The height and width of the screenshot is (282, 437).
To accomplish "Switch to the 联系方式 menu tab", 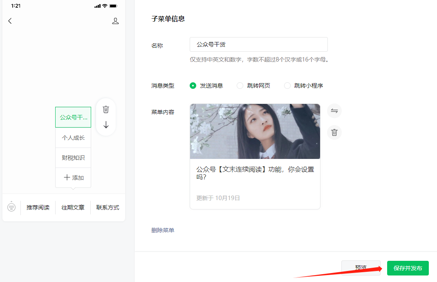I will click(107, 207).
